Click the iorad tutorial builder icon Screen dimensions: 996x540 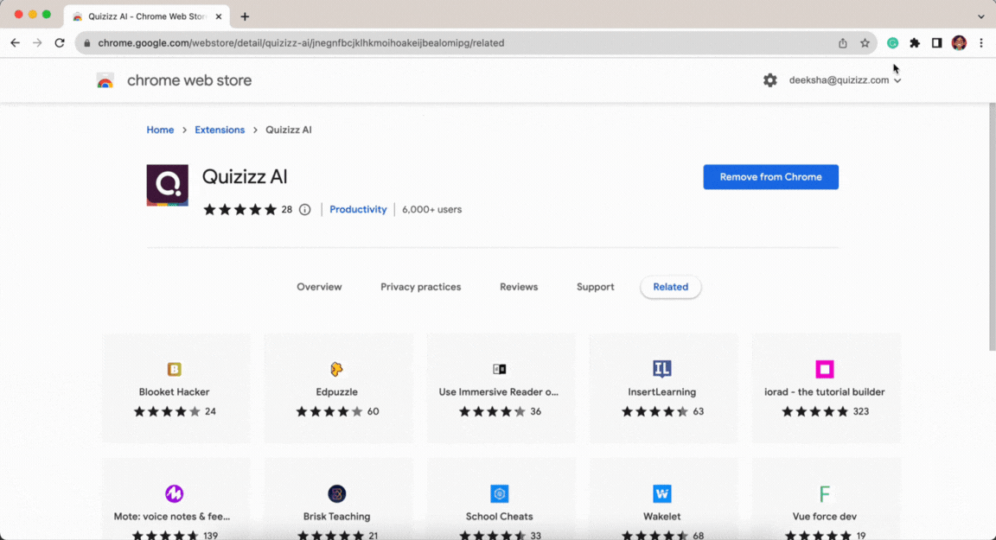coord(825,368)
